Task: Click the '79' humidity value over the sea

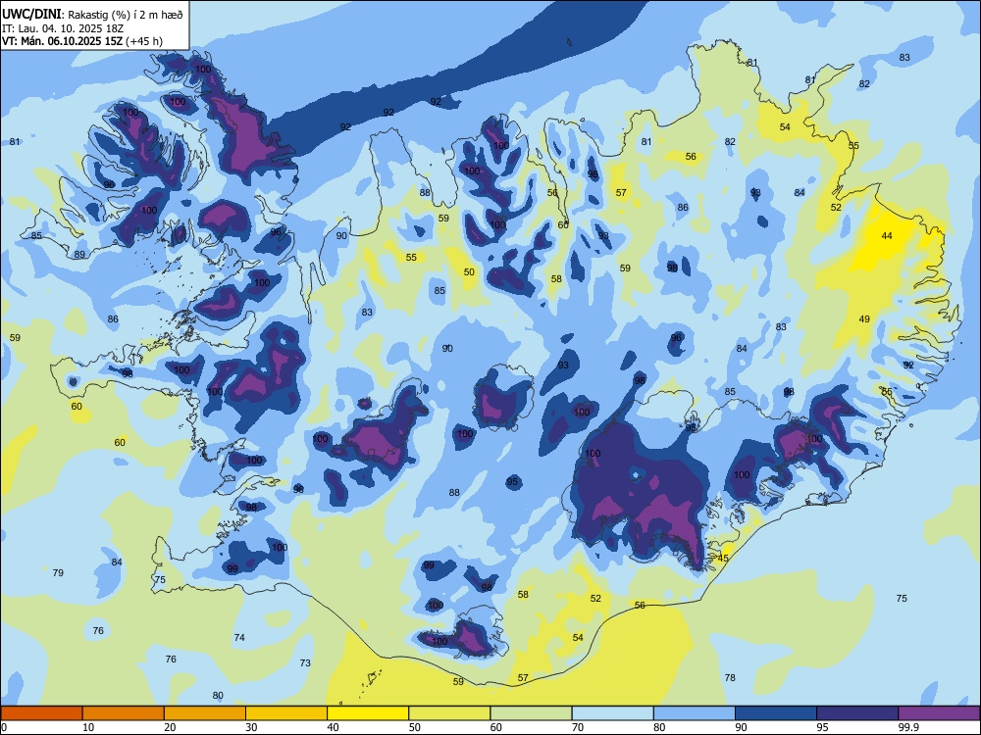Action: click(58, 572)
